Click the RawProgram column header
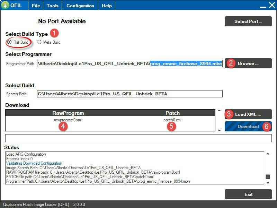 point(68,113)
